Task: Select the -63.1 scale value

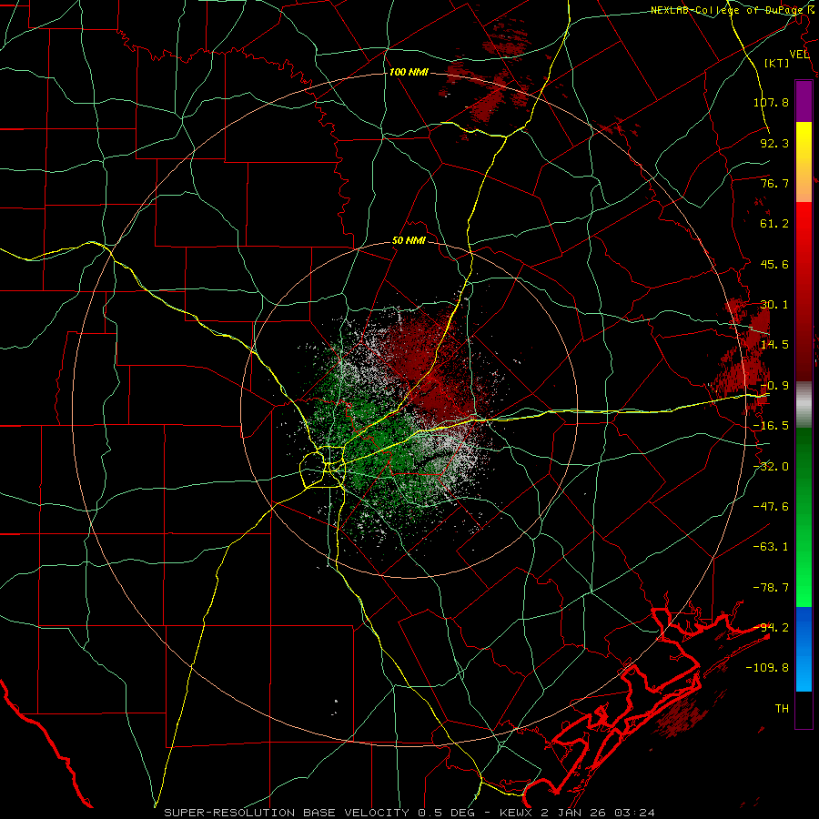Action: (771, 547)
